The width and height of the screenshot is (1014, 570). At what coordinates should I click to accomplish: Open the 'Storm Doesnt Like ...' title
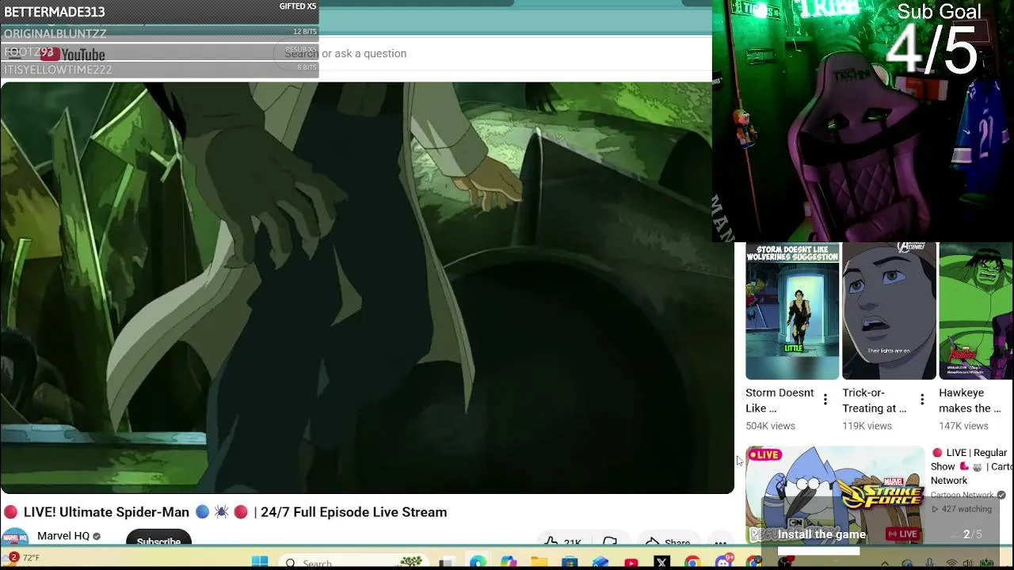click(x=780, y=401)
